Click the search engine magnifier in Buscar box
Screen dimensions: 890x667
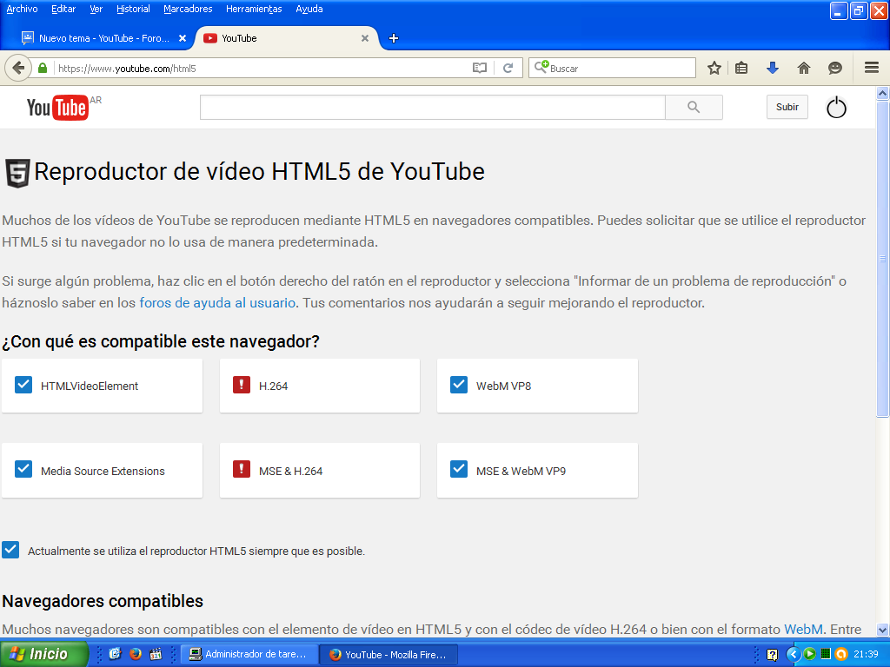pyautogui.click(x=541, y=68)
